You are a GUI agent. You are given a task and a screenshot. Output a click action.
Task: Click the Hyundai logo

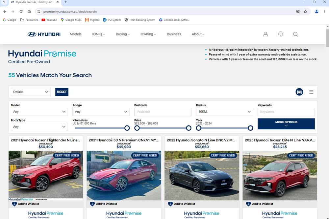click(x=44, y=34)
